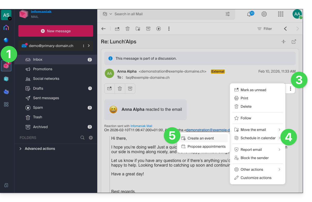Click Anna Alpha sender avatar
The height and width of the screenshot is (202, 312).
109,73
